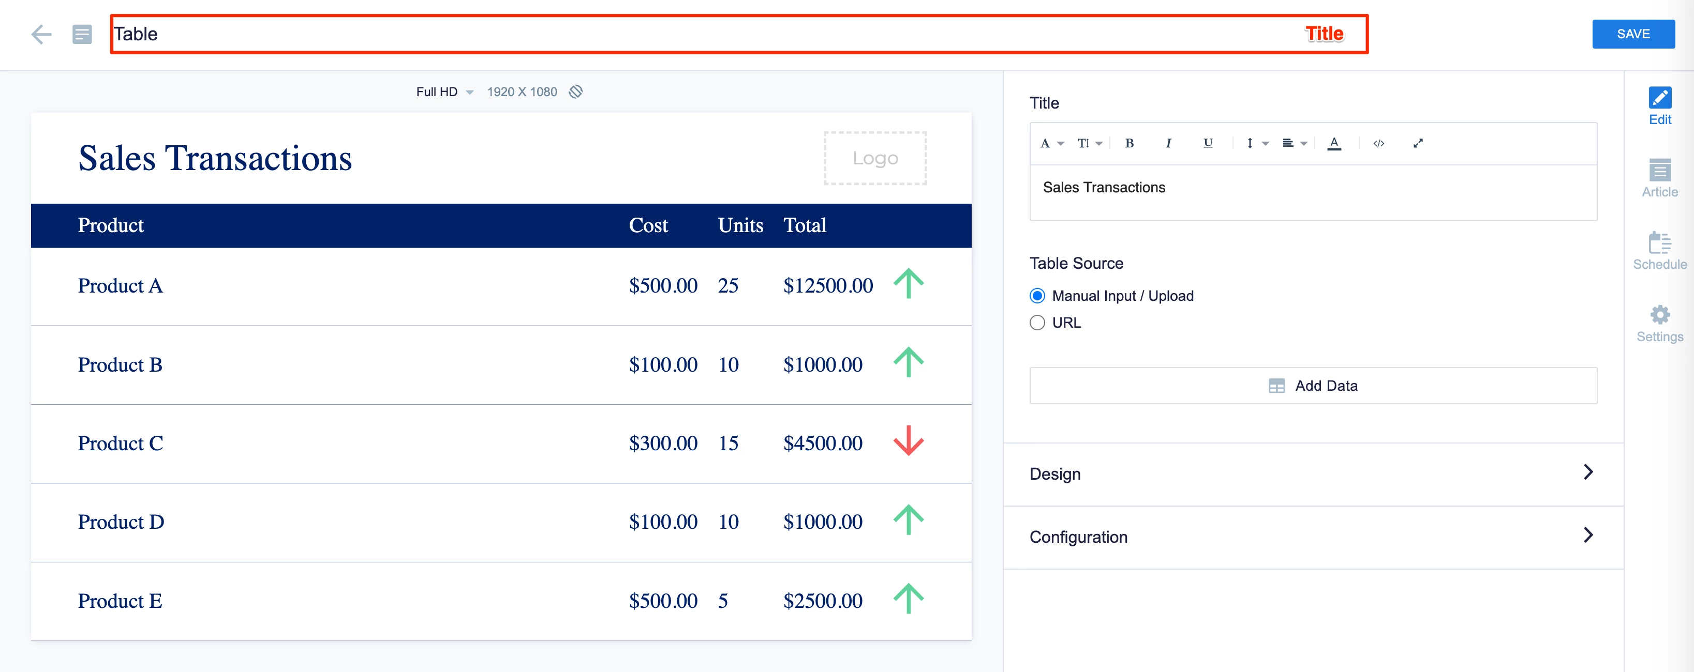
Task: Toggle italic formatting in title editor
Action: coord(1168,143)
